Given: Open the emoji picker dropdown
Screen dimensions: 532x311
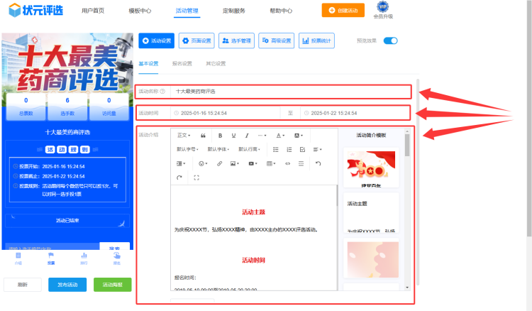Looking at the screenshot, I should tap(203, 163).
